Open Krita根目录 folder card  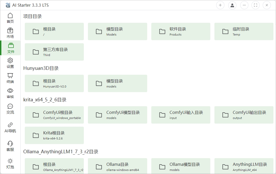tap(54, 135)
